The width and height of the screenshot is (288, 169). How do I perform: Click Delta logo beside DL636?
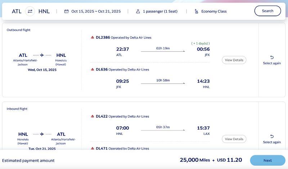[x=93, y=69]
